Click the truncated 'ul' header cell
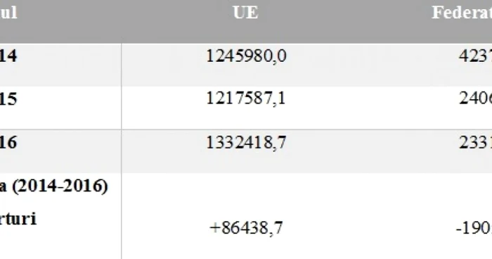 [x=8, y=13]
